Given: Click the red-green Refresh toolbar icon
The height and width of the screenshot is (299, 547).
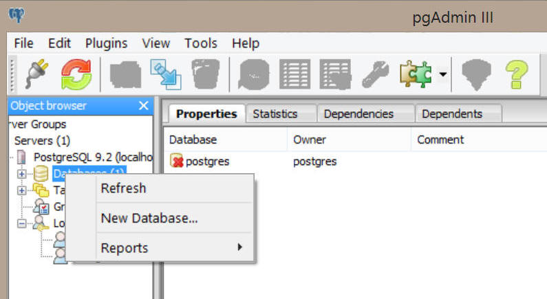Looking at the screenshot, I should click(x=76, y=74).
